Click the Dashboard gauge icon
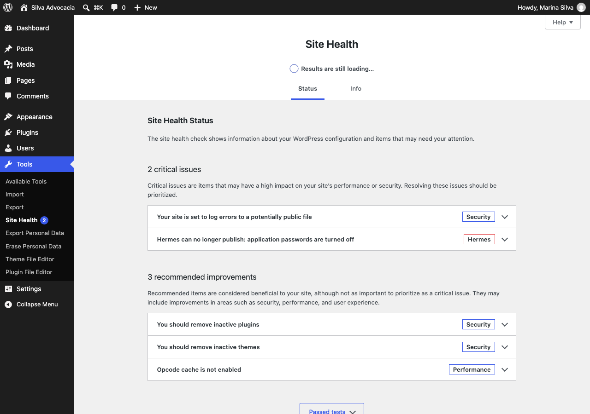This screenshot has height=414, width=590. (x=8, y=28)
